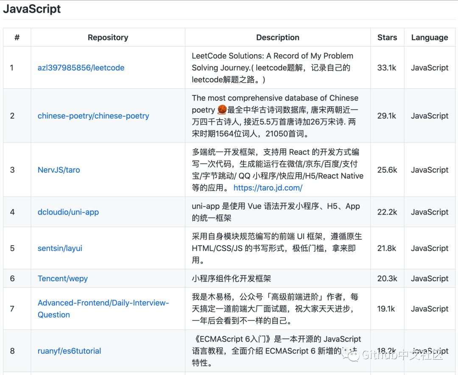Viewport: 458px width, 375px height.
Task: Open the NervJS/taro repository link
Action: 59,170
